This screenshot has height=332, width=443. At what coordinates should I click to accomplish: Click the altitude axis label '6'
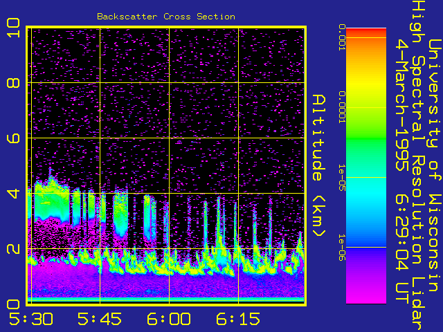pyautogui.click(x=14, y=138)
